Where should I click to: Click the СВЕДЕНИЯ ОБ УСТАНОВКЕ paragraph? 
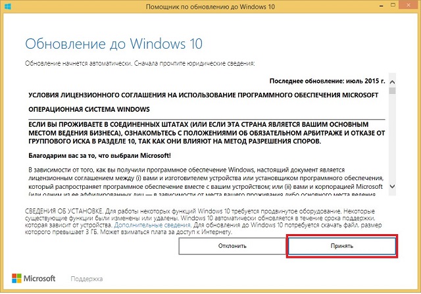pos(203,222)
